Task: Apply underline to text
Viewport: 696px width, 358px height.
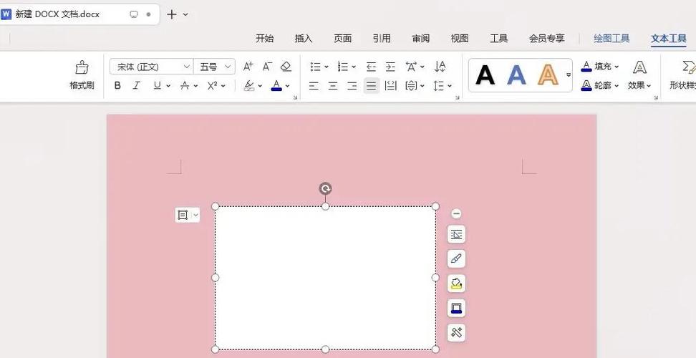Action: coord(157,86)
